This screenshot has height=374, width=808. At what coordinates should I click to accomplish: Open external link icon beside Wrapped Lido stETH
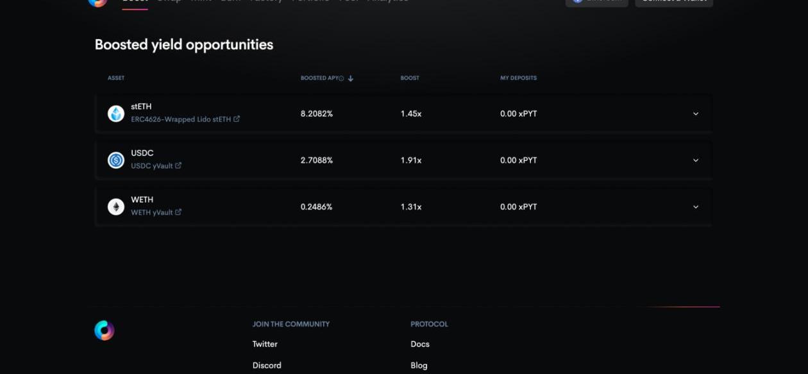coord(237,119)
